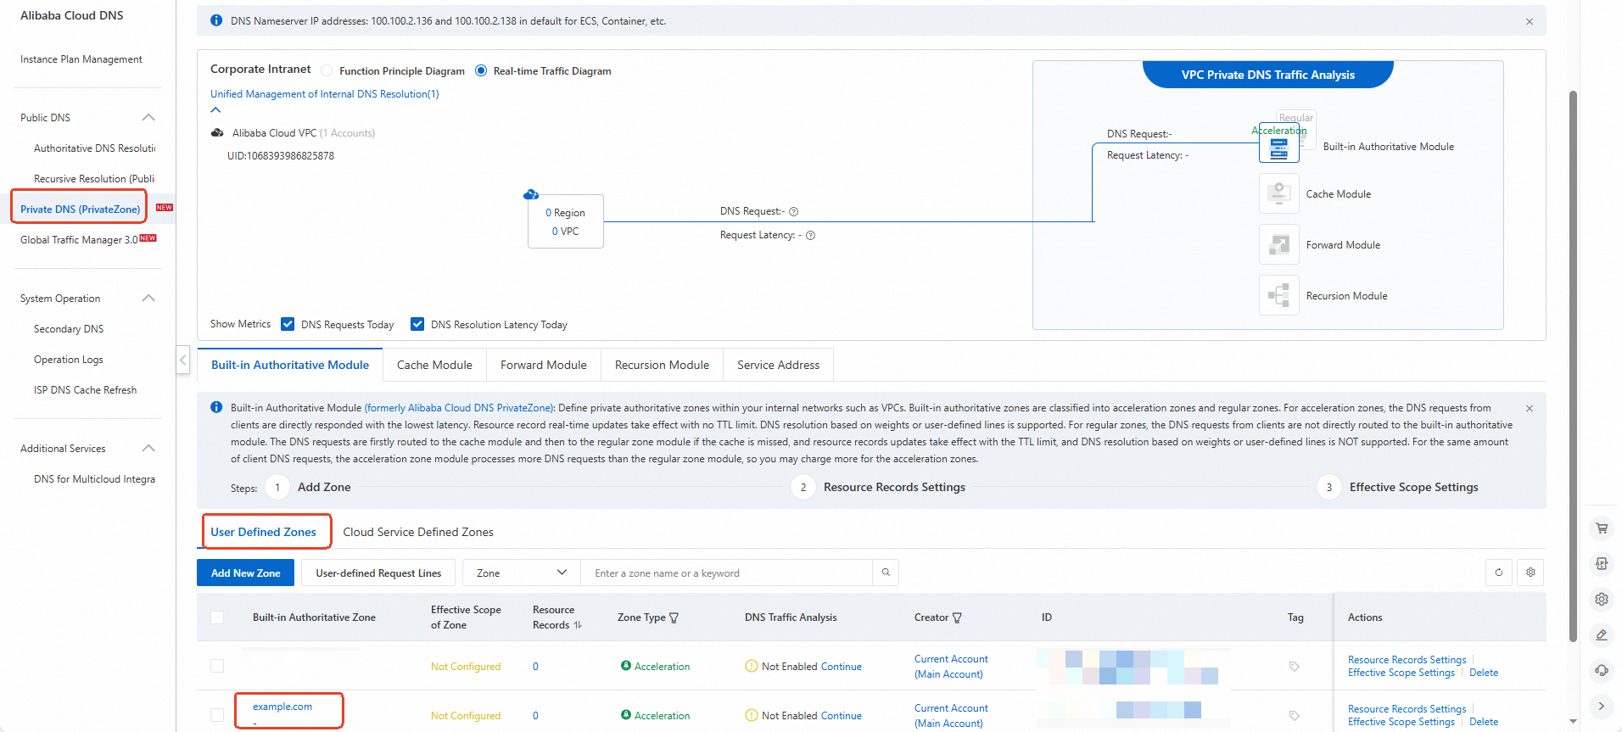Select the Function Principle Diagram radio button
The height and width of the screenshot is (732, 1622).
(x=327, y=70)
